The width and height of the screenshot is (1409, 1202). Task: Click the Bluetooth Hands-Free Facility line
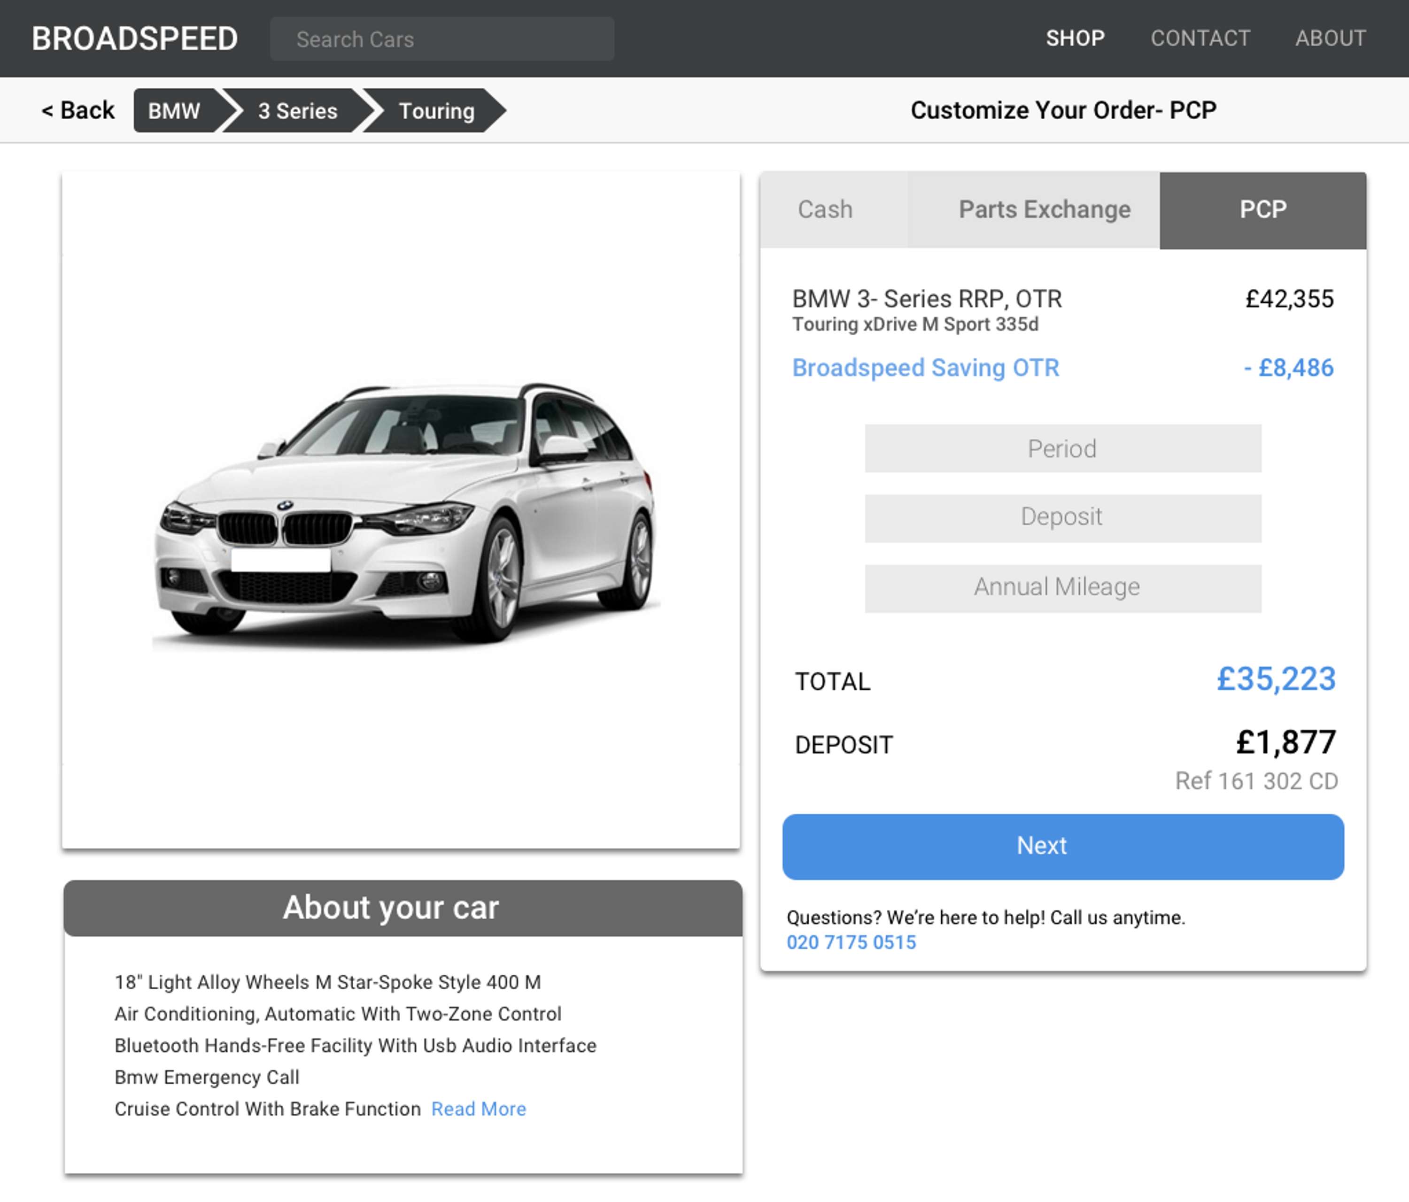pyautogui.click(x=356, y=1046)
